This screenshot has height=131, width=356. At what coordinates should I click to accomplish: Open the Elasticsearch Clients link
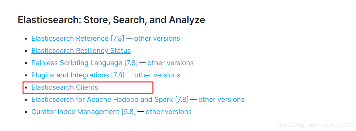65,87
